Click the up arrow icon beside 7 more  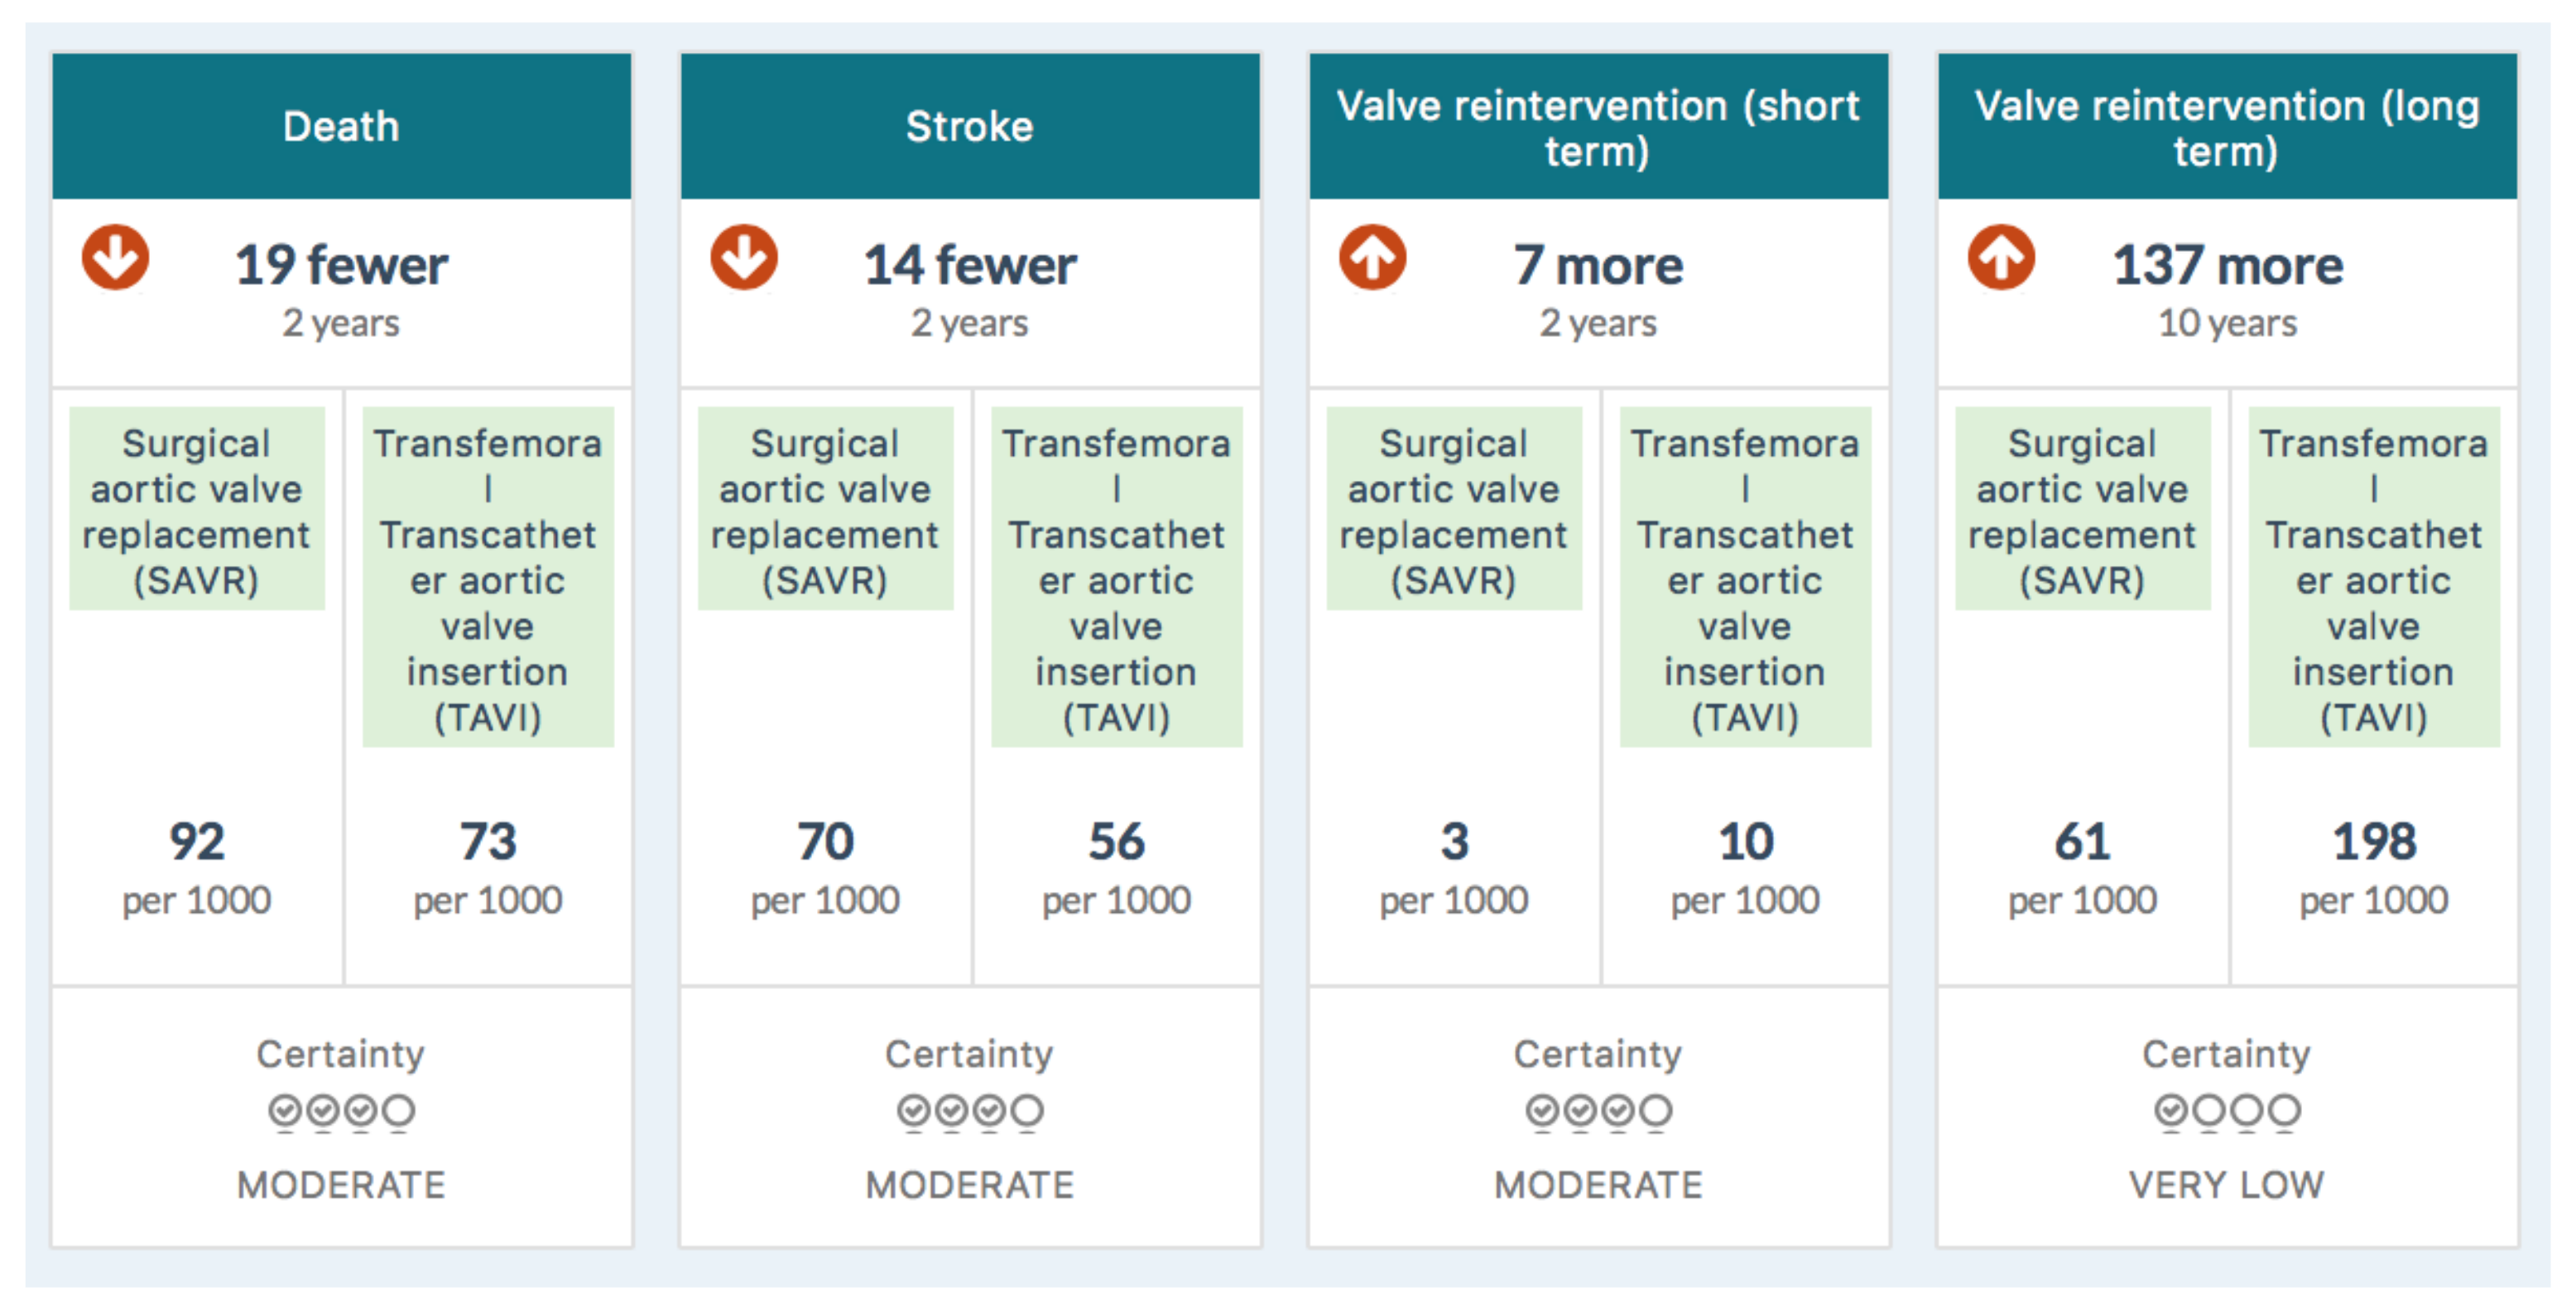tap(1372, 257)
